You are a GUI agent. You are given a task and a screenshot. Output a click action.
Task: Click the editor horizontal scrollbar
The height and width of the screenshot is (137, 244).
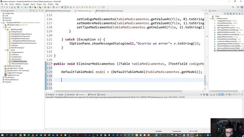(x=119, y=91)
